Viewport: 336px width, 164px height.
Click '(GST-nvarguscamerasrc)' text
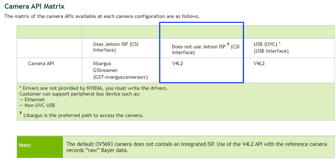click(x=120, y=77)
